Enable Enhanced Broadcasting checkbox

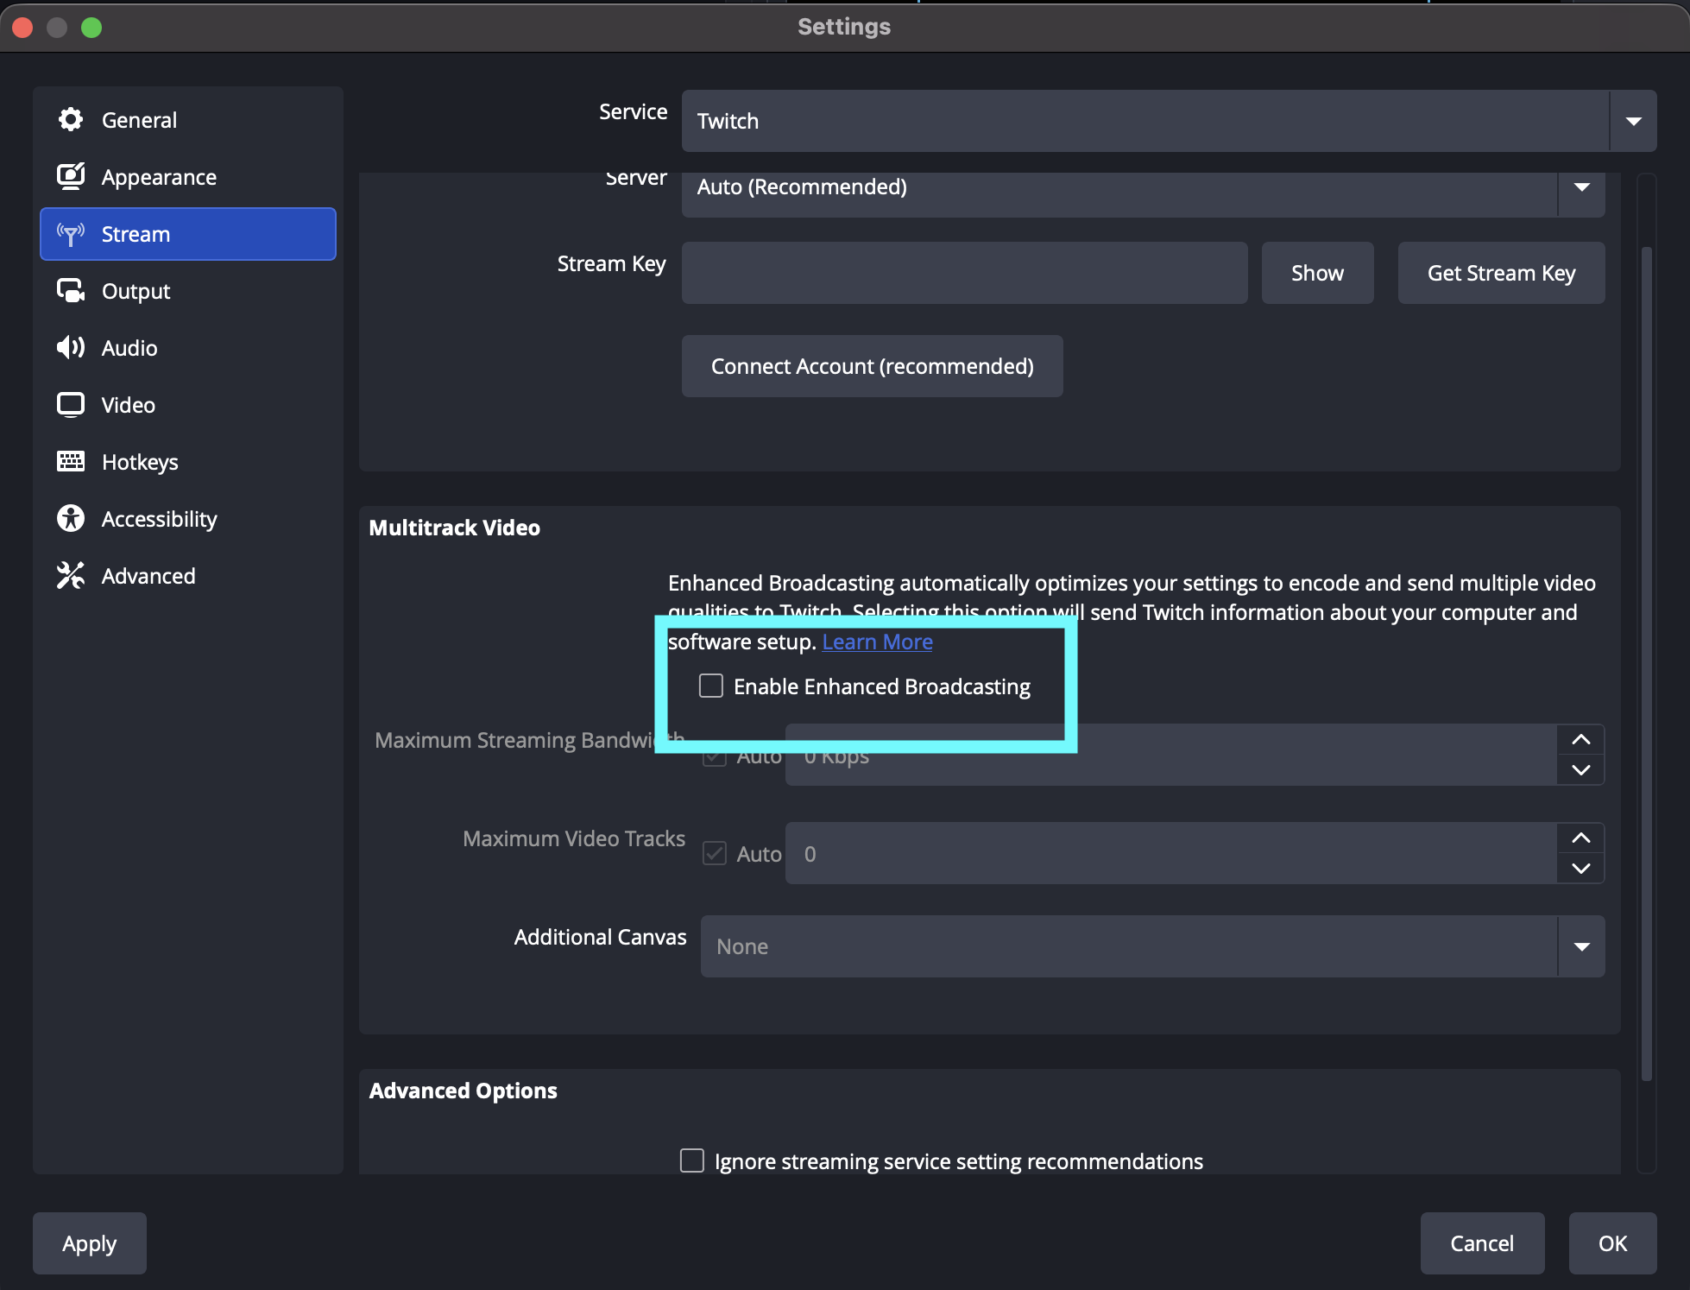(x=711, y=686)
